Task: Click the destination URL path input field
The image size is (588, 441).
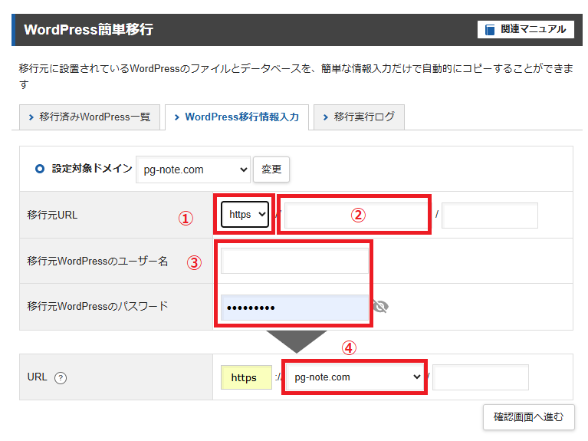Action: point(481,377)
